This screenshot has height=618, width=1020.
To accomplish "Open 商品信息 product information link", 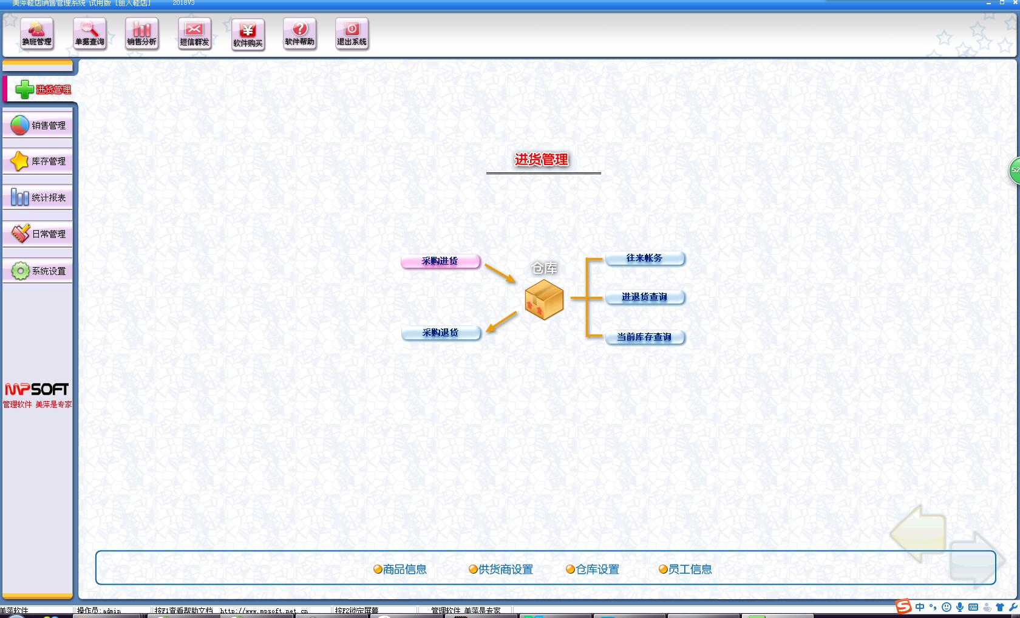I will click(400, 569).
